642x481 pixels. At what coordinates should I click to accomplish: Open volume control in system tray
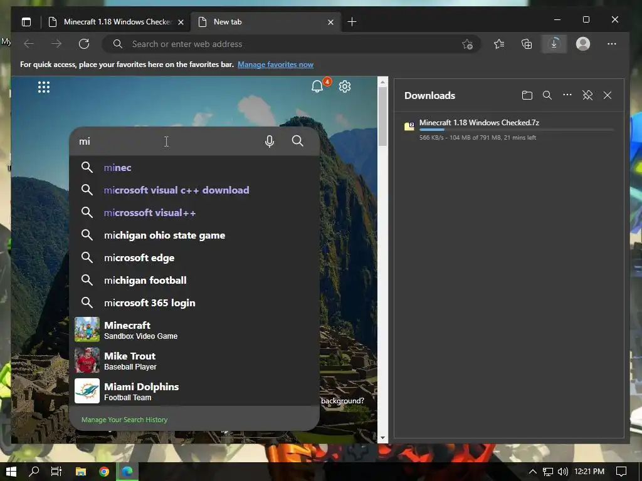click(563, 472)
